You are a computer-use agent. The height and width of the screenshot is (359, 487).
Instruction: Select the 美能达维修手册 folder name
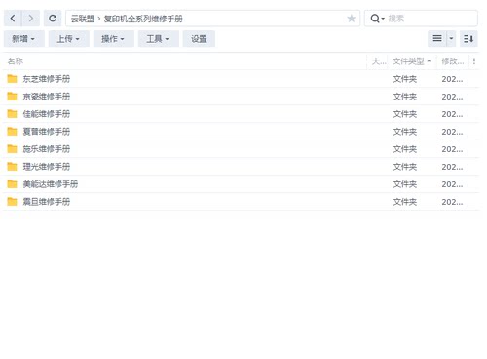(x=51, y=184)
